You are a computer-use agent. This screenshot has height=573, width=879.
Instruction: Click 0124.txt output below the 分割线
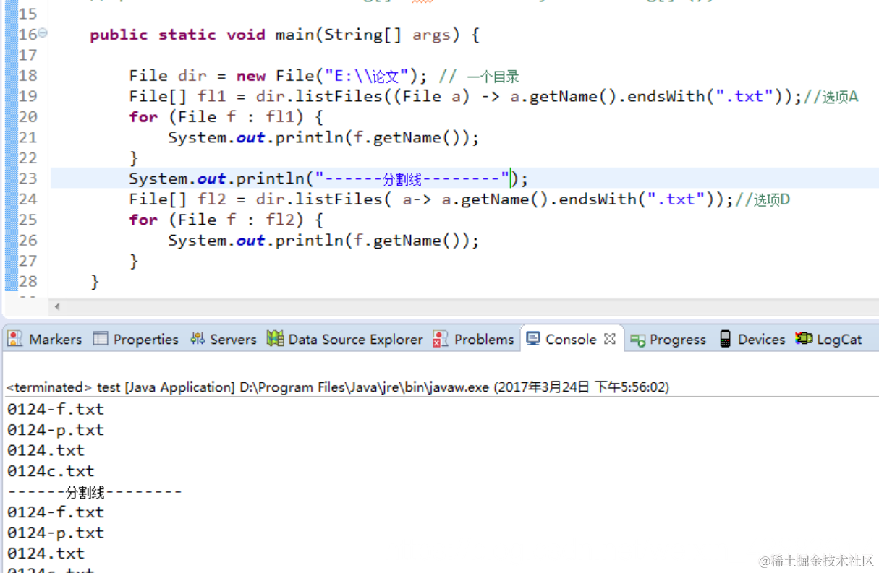(46, 553)
